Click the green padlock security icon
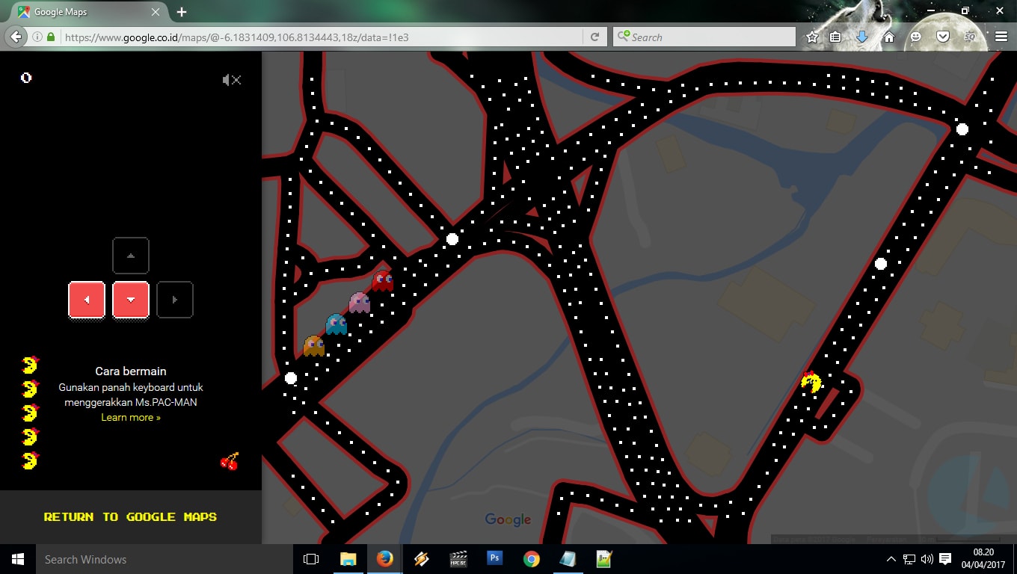 click(51, 37)
